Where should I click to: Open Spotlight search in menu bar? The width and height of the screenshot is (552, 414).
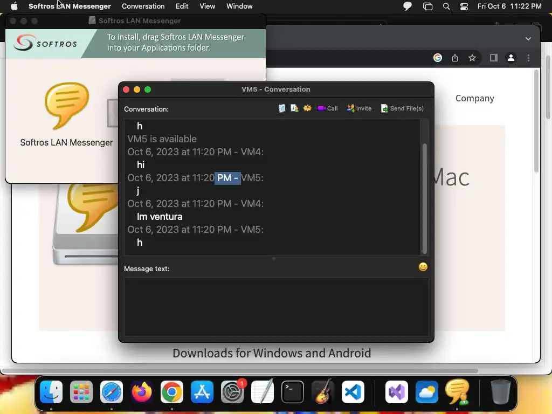[x=446, y=6]
